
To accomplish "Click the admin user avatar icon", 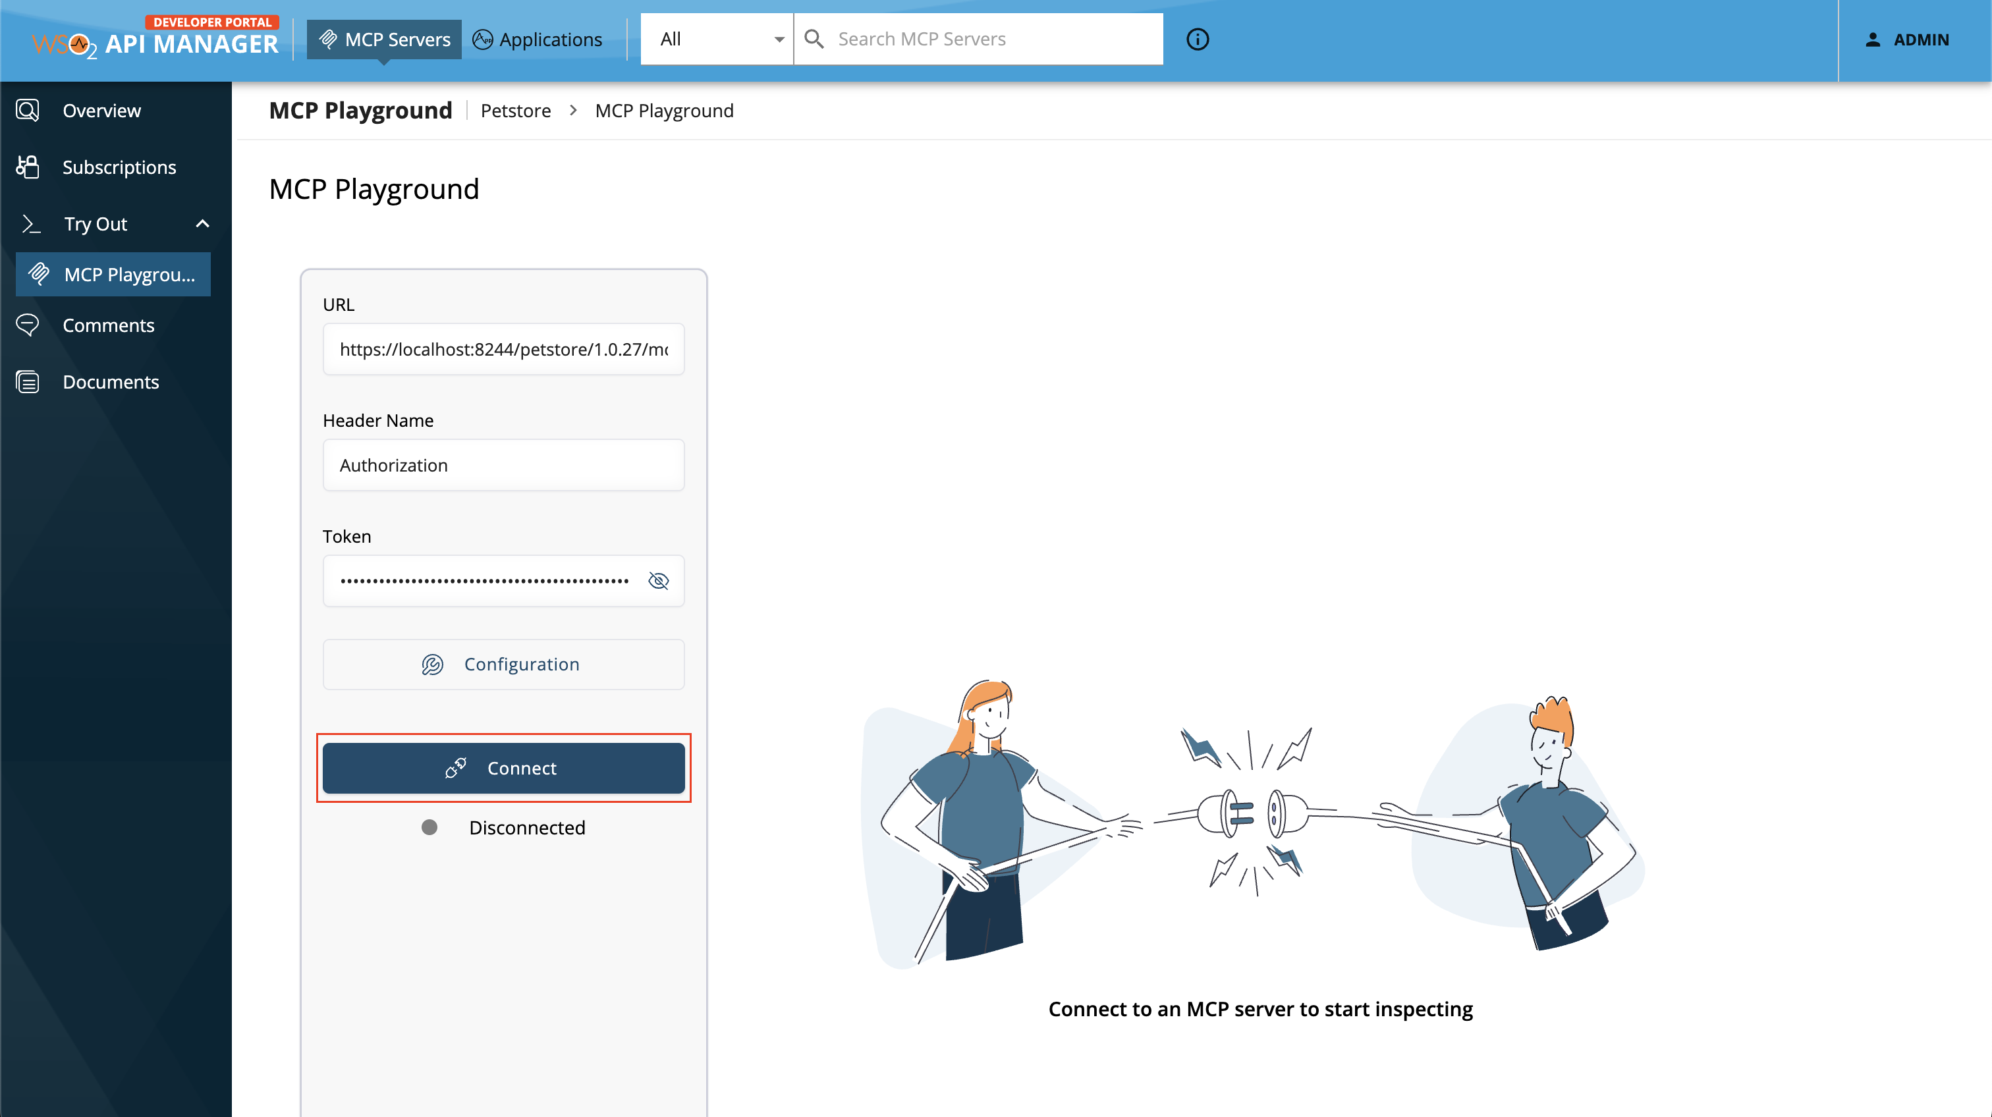I will 1872,40.
